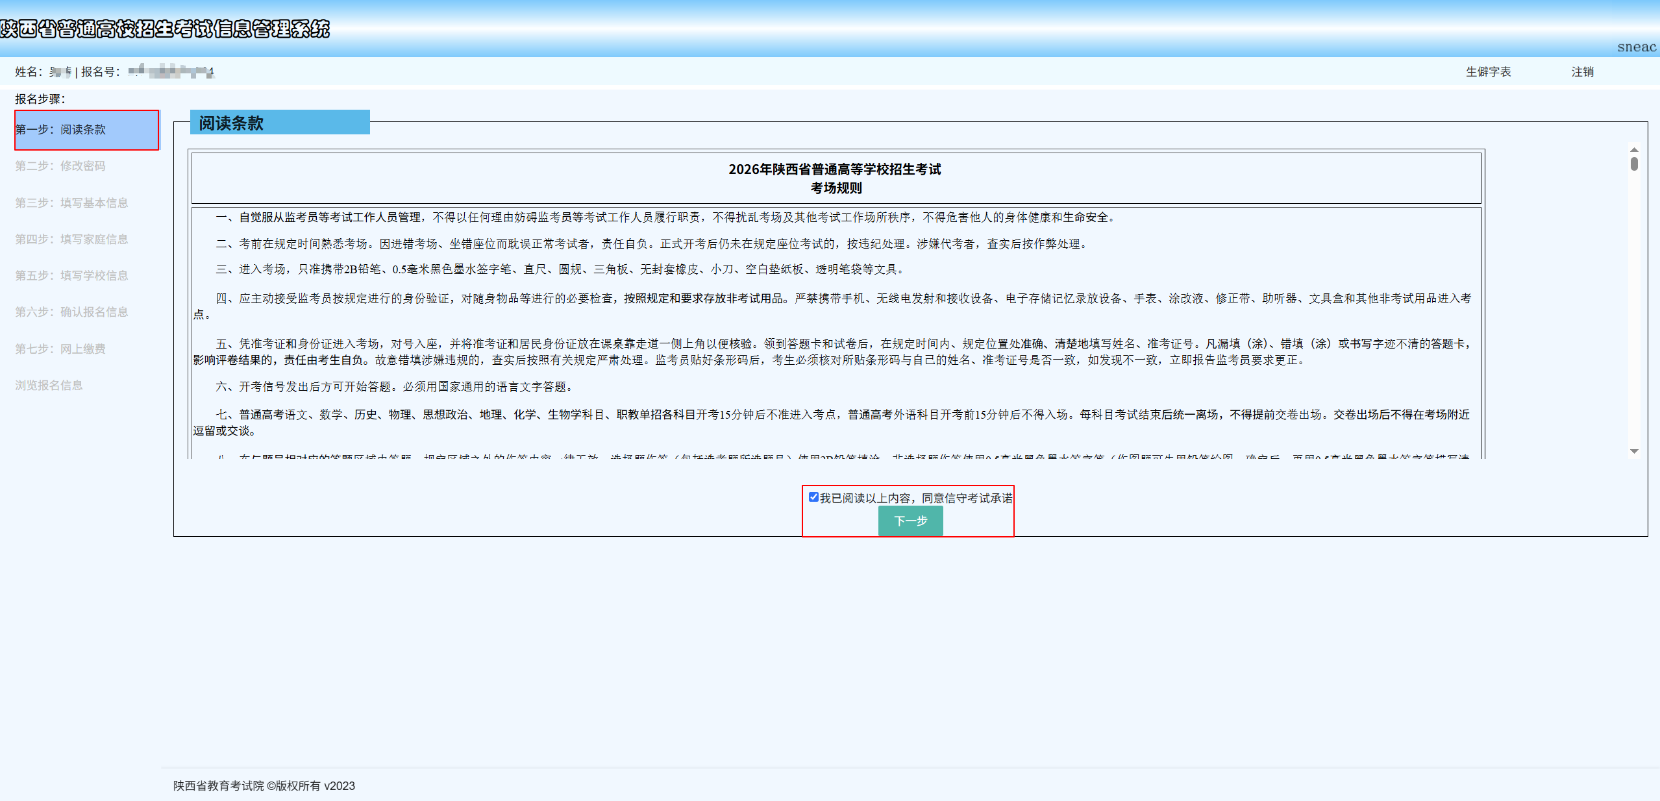Click the scrollbar up arrow on the right
Screen dimensions: 1660x801
1635,149
